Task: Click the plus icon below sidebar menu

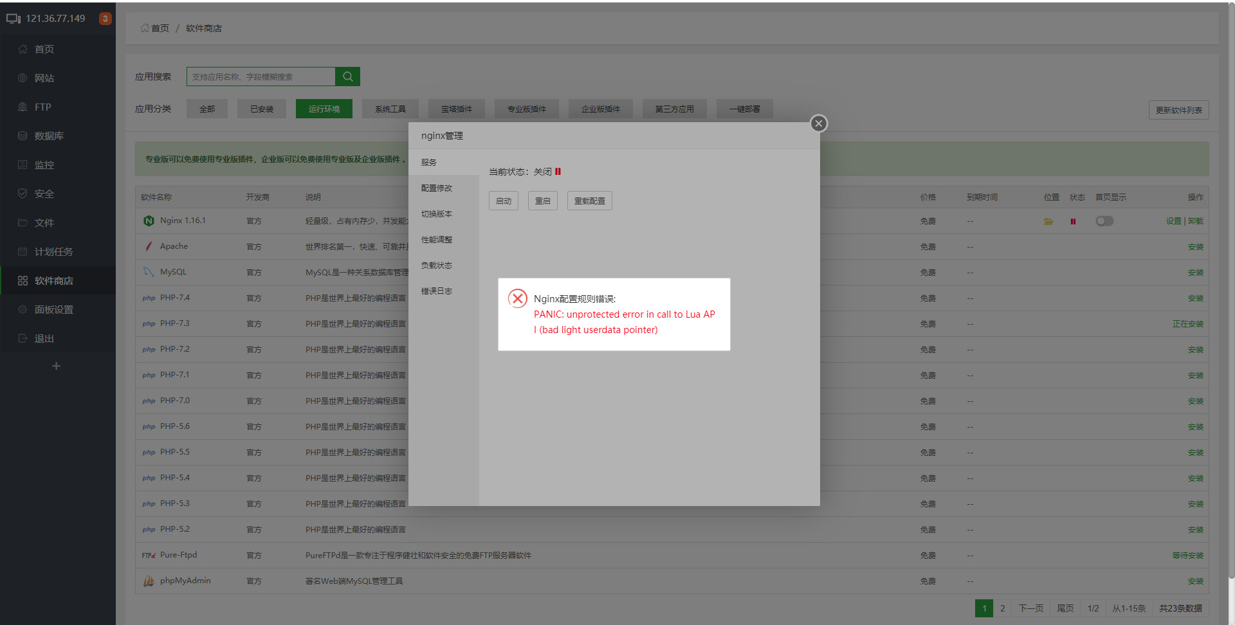Action: click(x=57, y=366)
